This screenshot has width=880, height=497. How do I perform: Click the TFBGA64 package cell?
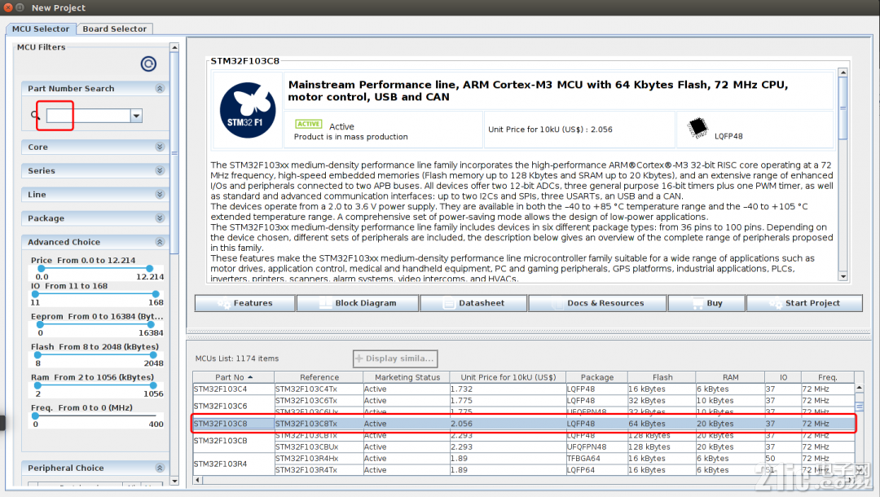(596, 458)
